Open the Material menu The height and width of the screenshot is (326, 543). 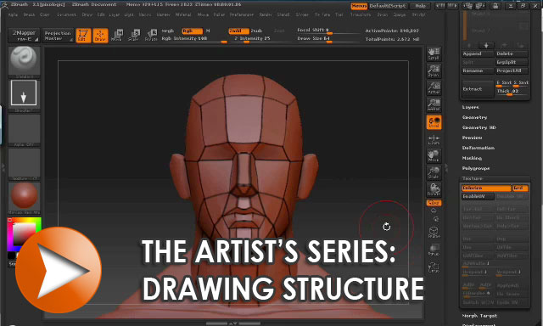tap(183, 15)
